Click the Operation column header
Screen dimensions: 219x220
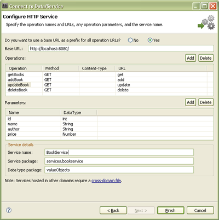pos(24,68)
